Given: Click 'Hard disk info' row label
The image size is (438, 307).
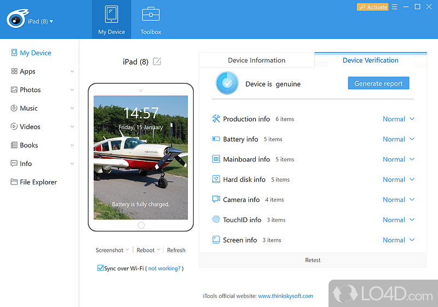Looking at the screenshot, I should pyautogui.click(x=244, y=179).
